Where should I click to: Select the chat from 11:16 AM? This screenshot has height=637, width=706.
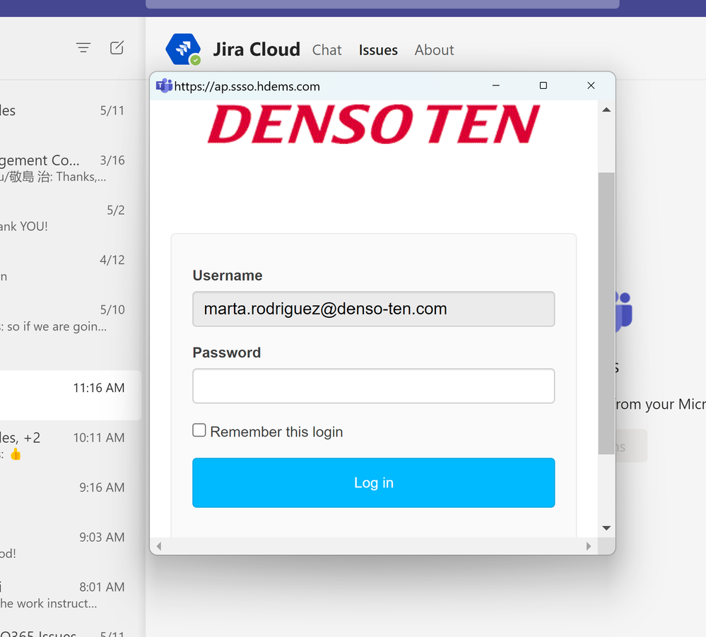71,395
